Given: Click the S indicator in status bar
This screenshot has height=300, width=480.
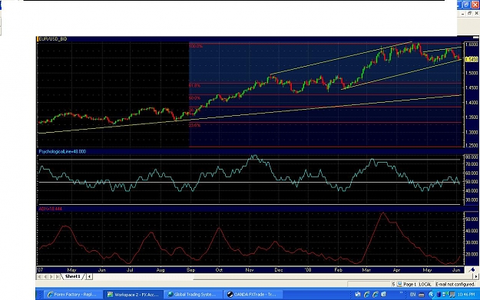Looking at the screenshot, I should point(394,284).
